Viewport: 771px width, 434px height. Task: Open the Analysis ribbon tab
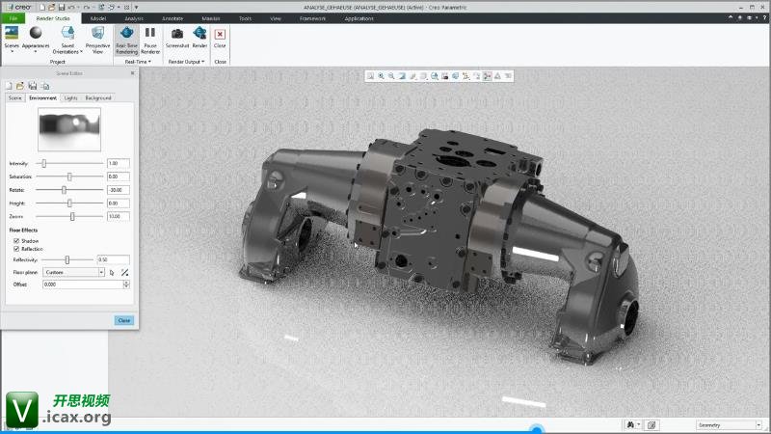click(134, 18)
